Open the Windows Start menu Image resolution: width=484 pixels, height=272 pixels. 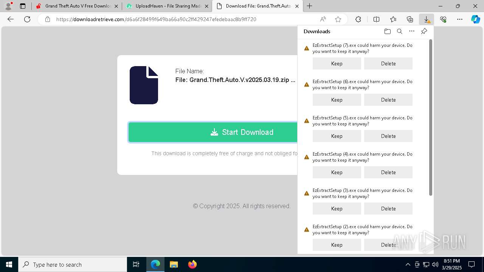(x=9, y=264)
